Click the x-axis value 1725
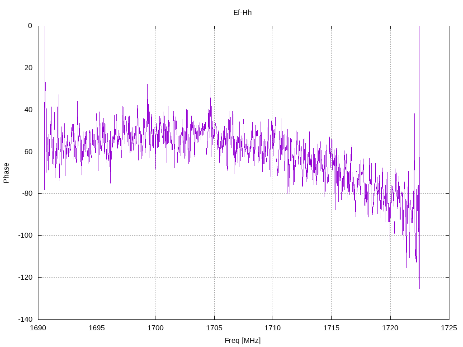The width and height of the screenshot is (463, 347). pos(449,328)
